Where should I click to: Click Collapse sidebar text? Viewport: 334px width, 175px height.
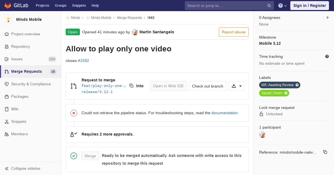[26, 169]
